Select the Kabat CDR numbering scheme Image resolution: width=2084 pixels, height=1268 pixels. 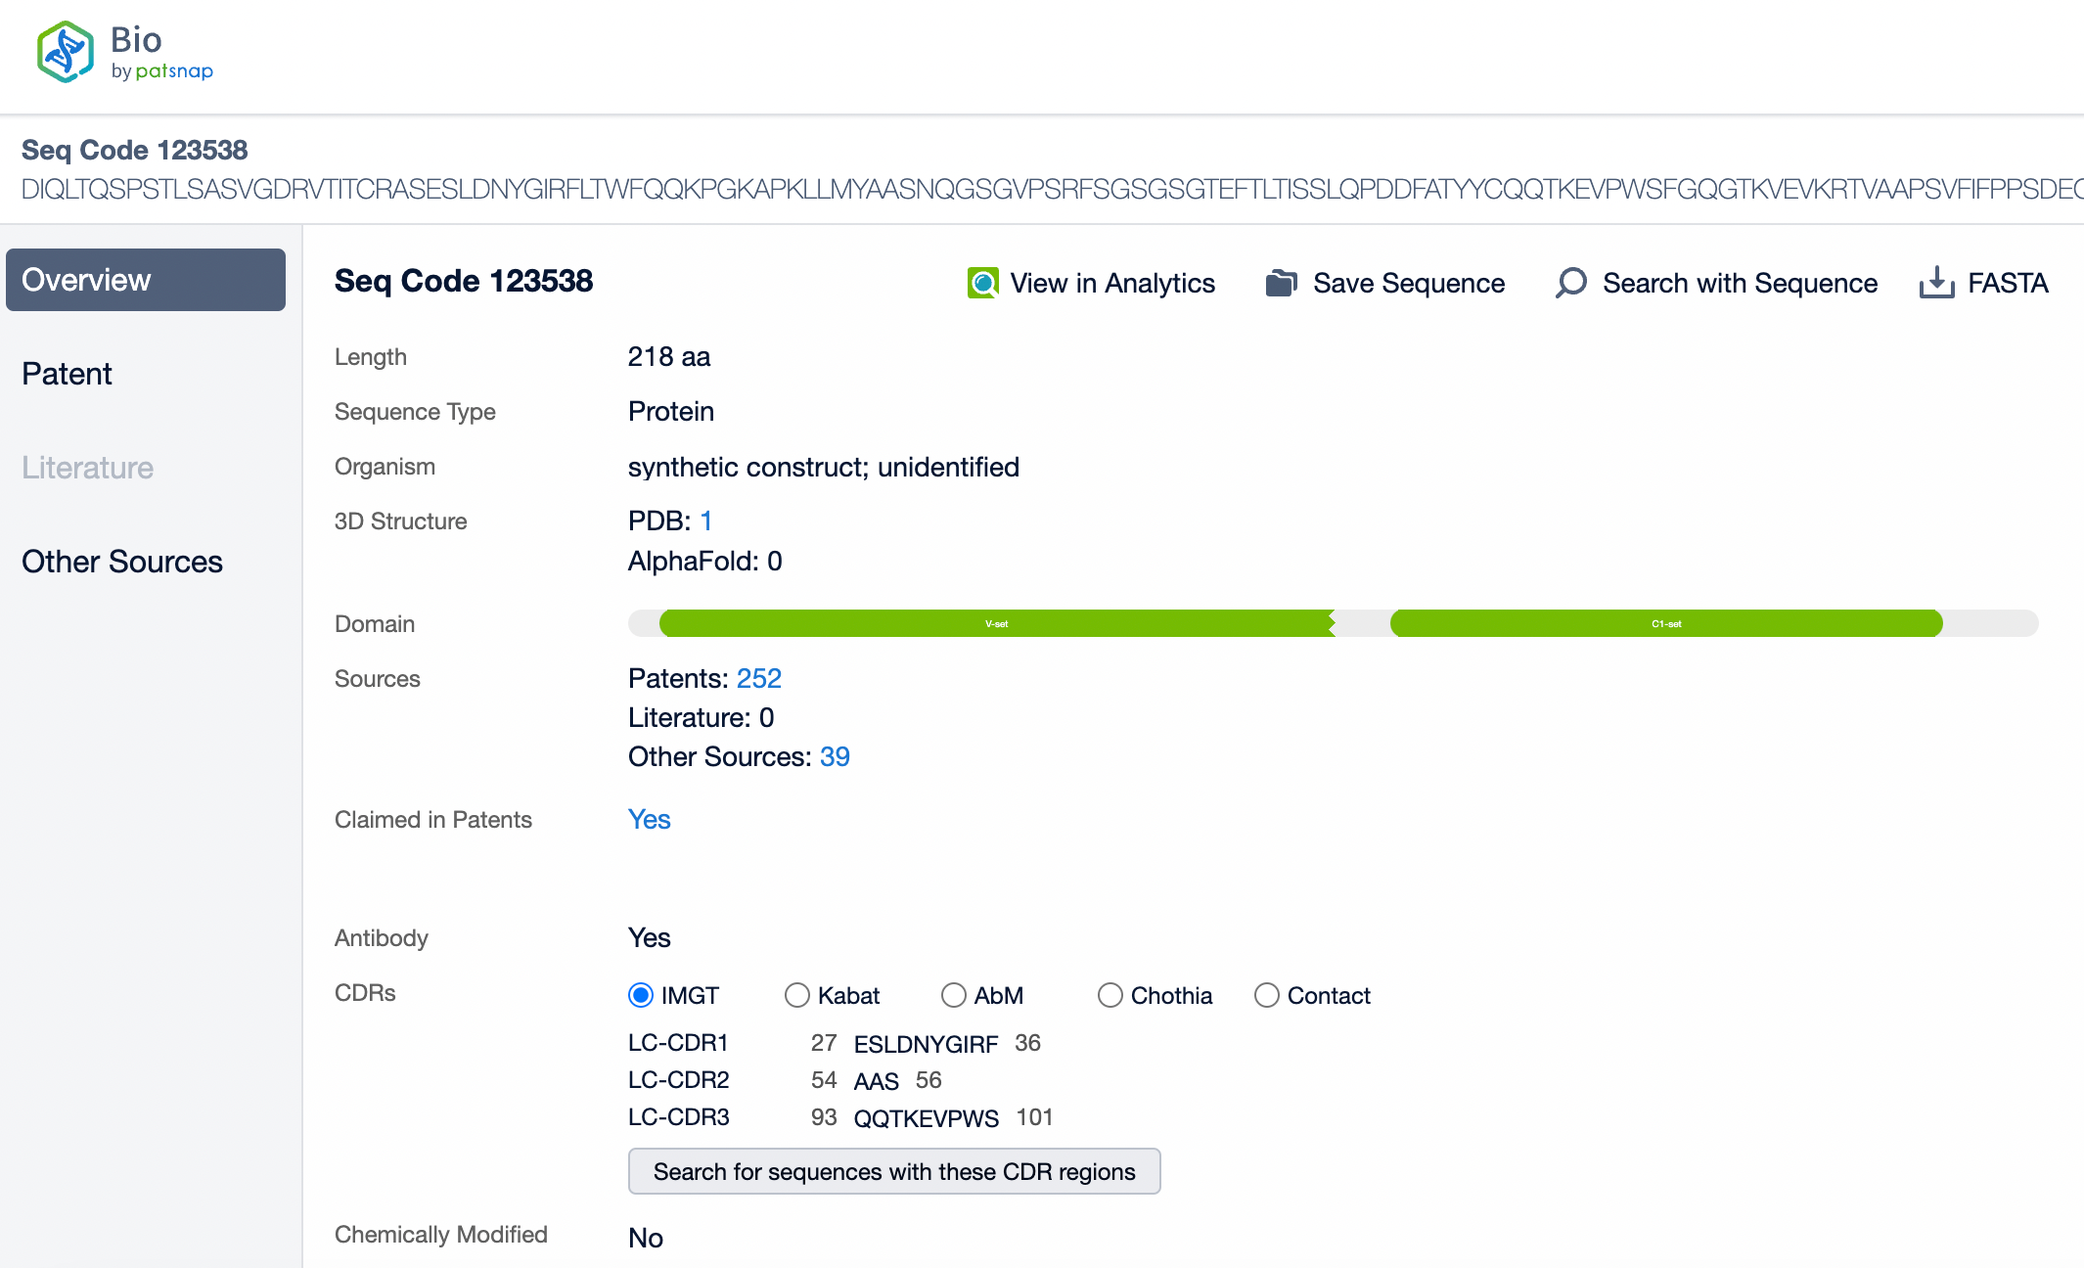tap(797, 994)
